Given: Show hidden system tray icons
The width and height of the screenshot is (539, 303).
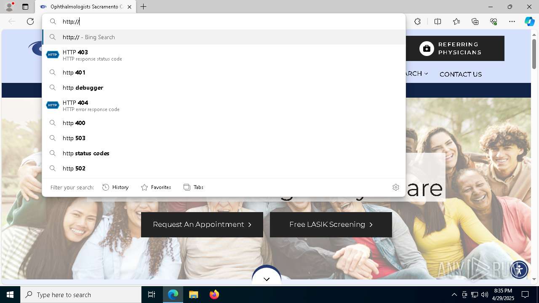Looking at the screenshot, I should pos(454,295).
